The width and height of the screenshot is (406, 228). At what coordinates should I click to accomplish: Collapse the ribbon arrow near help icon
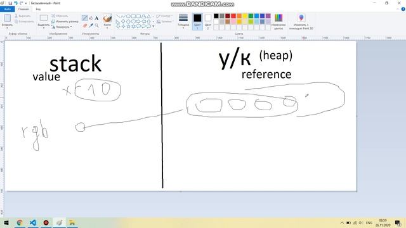click(398, 9)
